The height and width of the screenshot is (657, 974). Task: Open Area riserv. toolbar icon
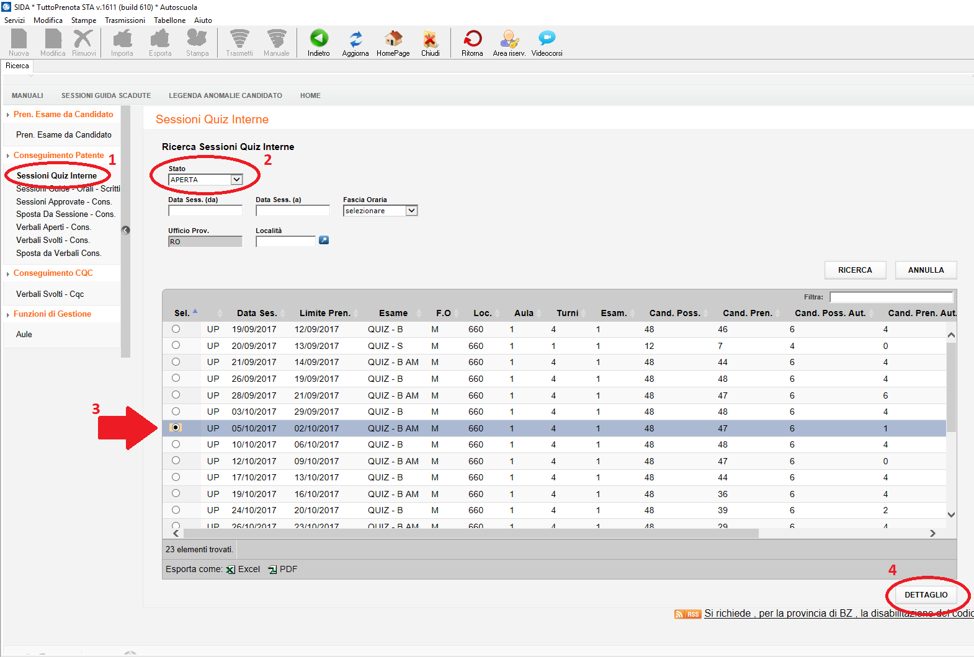click(x=509, y=39)
